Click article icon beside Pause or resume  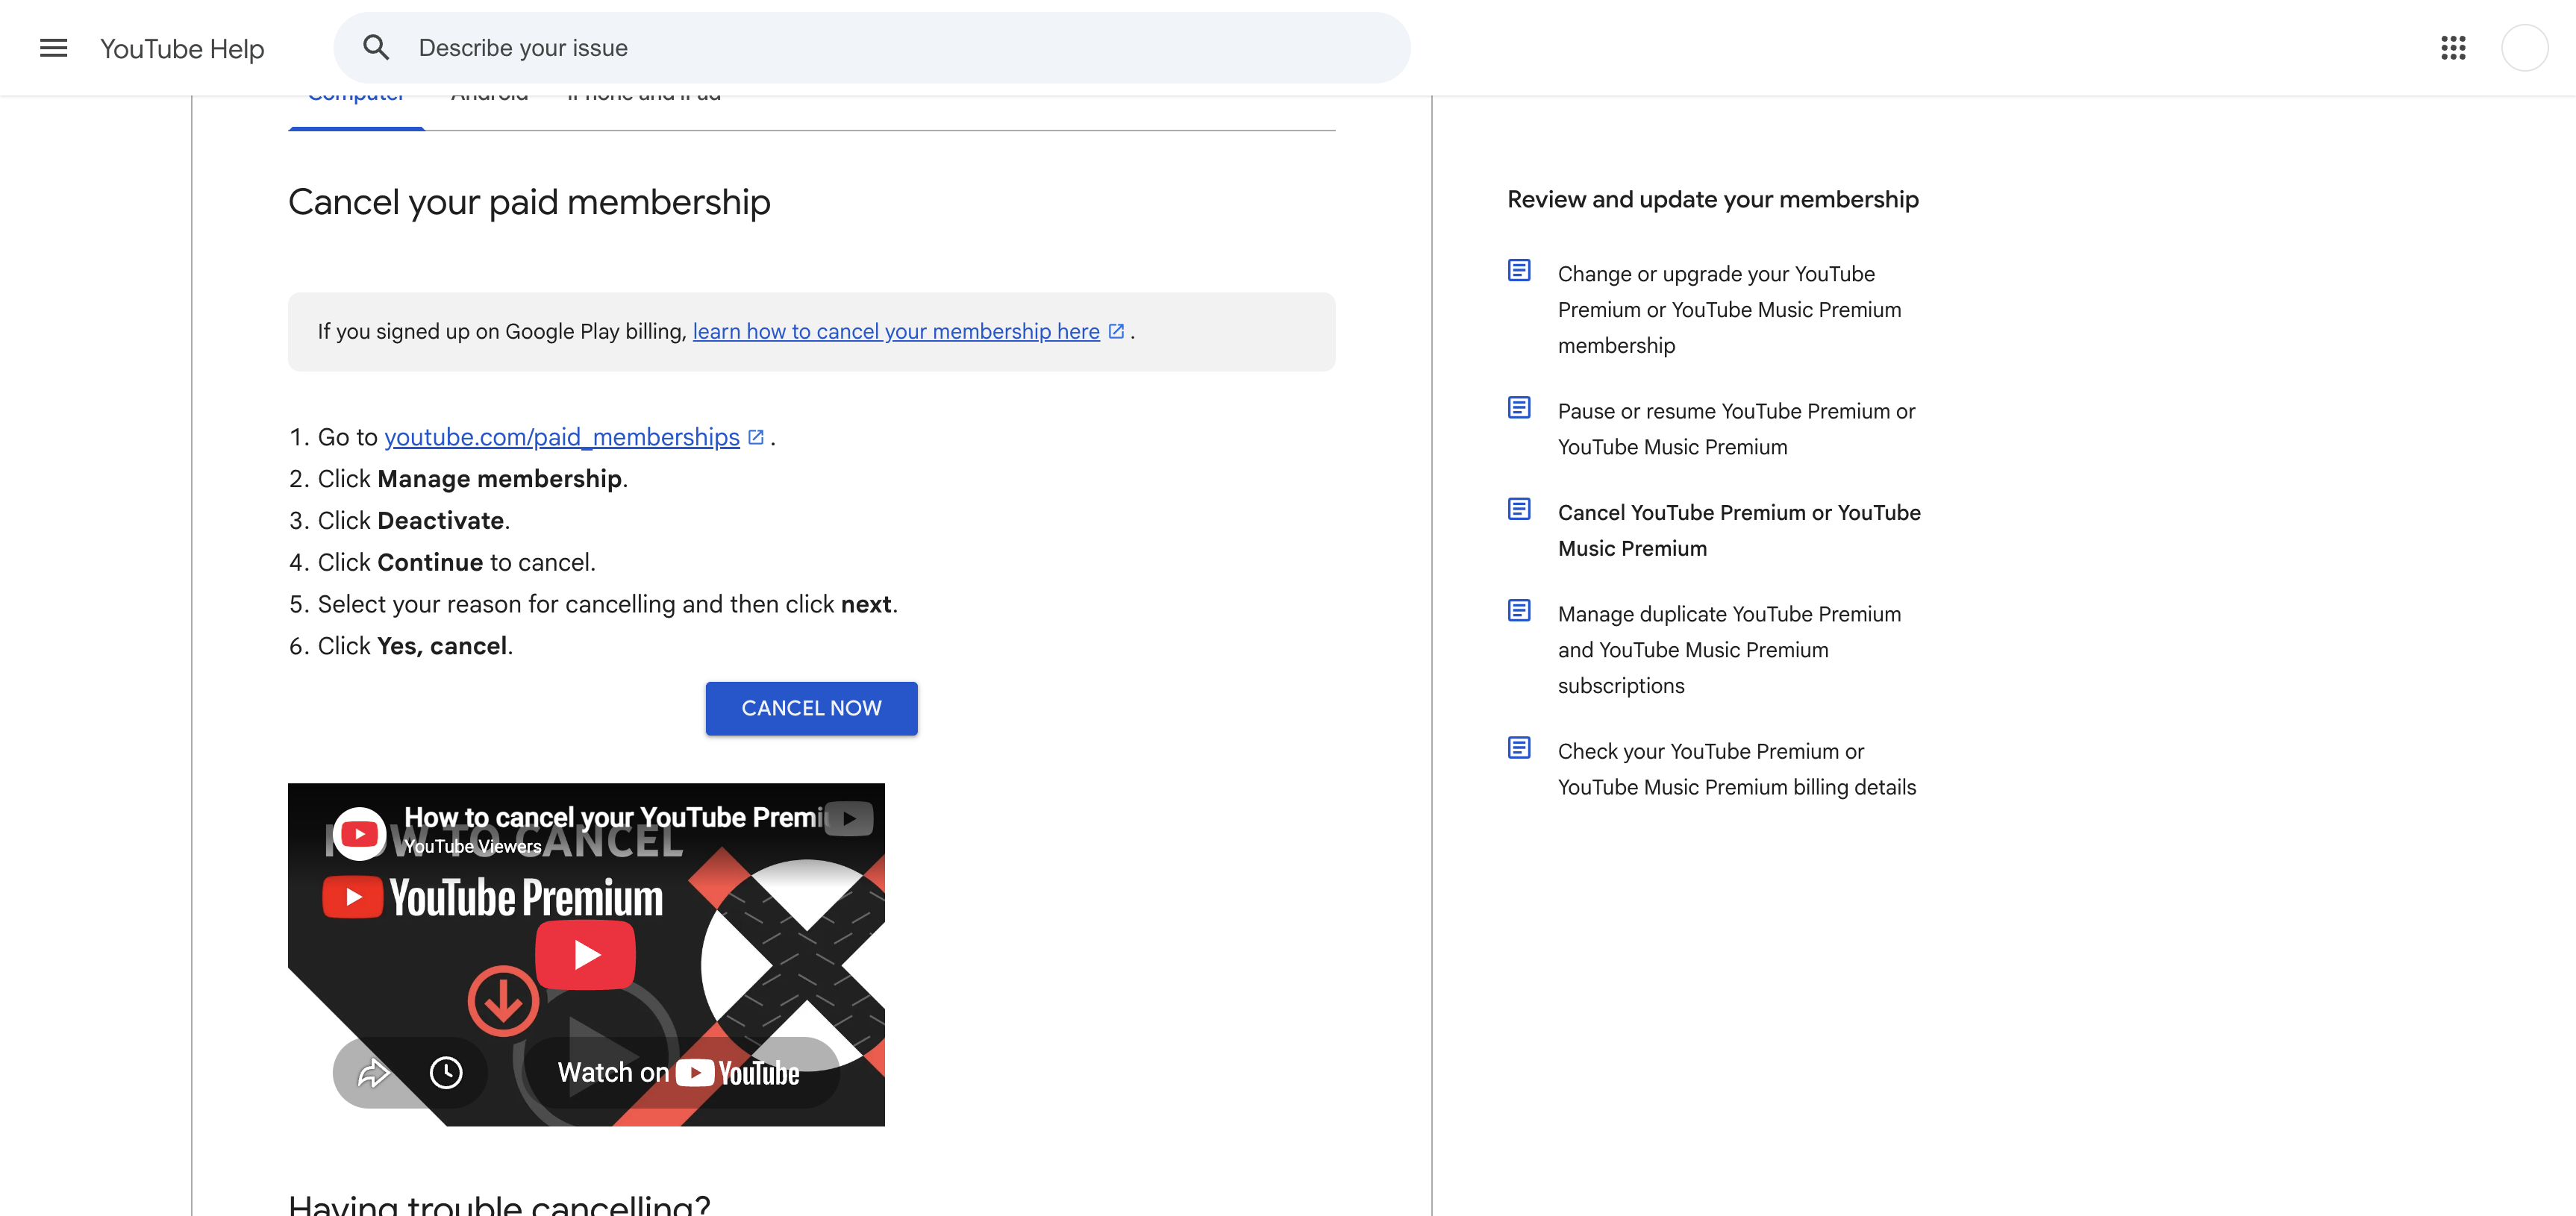pos(1519,407)
